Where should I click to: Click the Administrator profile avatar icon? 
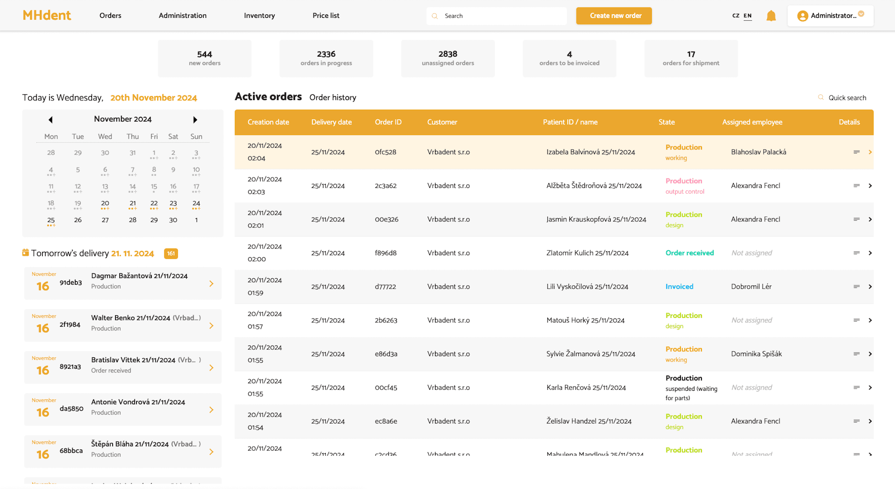point(802,16)
